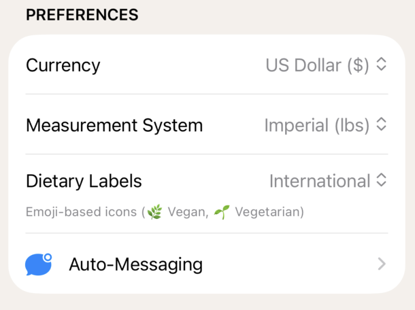Click the Vegetarian seedling emoji
The image size is (415, 310).
(x=221, y=212)
